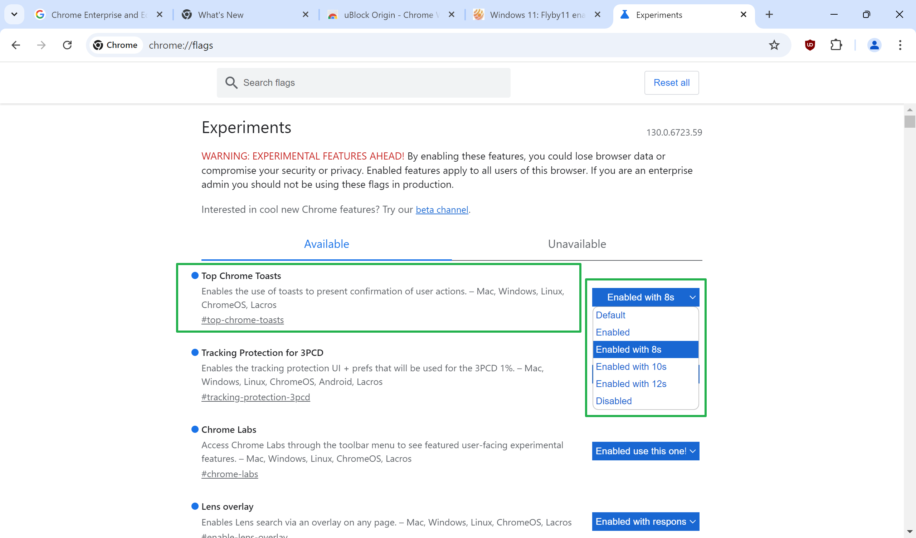Open Chrome Labs 'Enabled use this one!' dropdown
Viewport: 916px width, 538px height.
coord(645,451)
